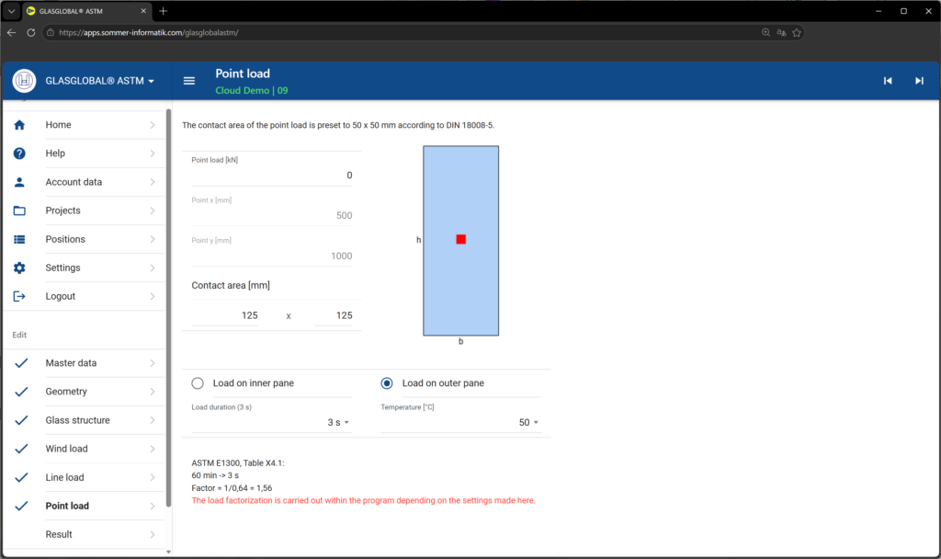Open the Result section
The width and height of the screenshot is (941, 559).
click(x=84, y=534)
